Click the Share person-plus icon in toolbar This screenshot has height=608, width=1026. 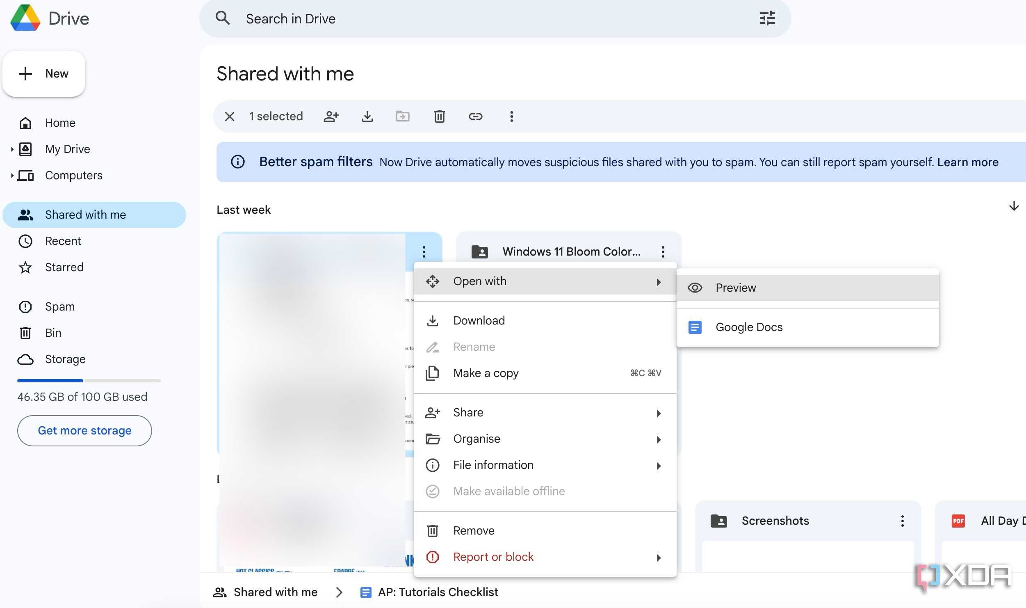[x=331, y=117]
